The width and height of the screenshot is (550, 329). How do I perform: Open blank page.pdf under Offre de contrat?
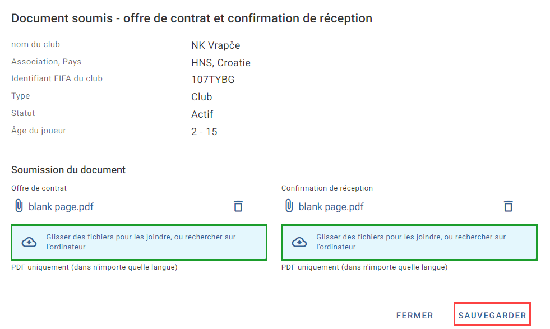(61, 207)
